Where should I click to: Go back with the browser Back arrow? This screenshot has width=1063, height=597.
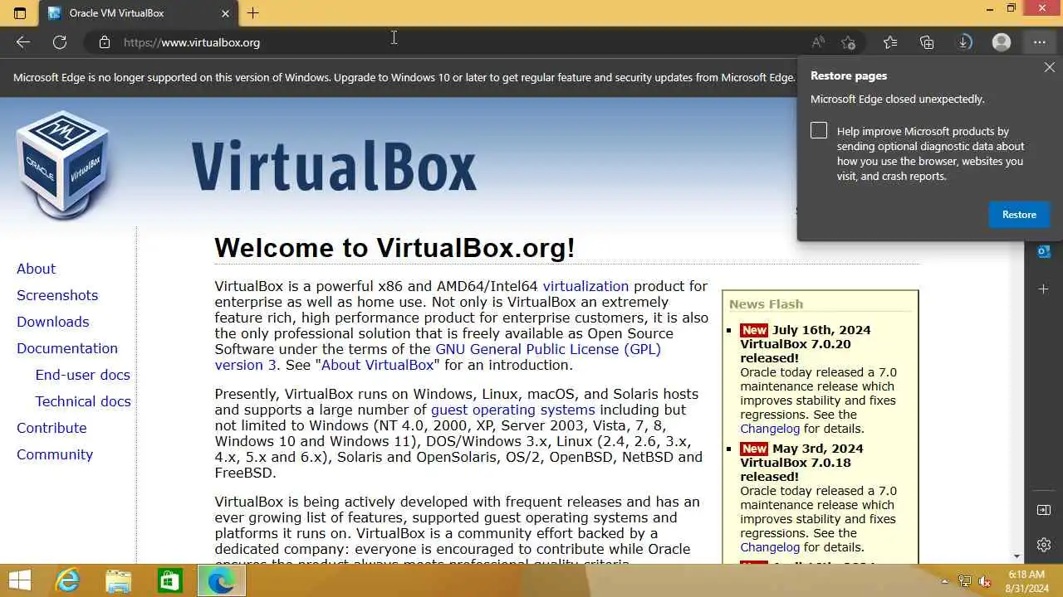click(x=23, y=42)
